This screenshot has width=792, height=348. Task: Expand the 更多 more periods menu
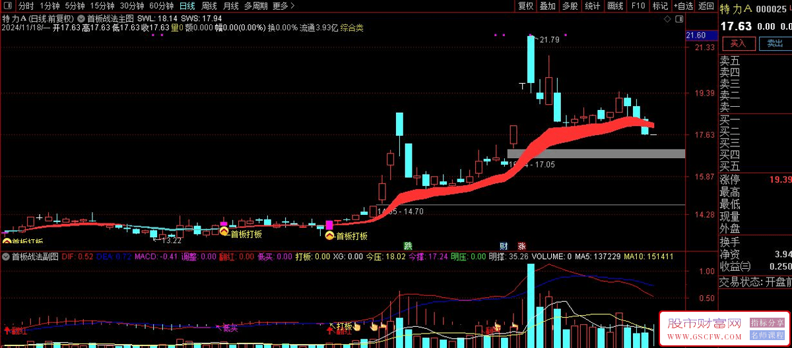(x=283, y=6)
